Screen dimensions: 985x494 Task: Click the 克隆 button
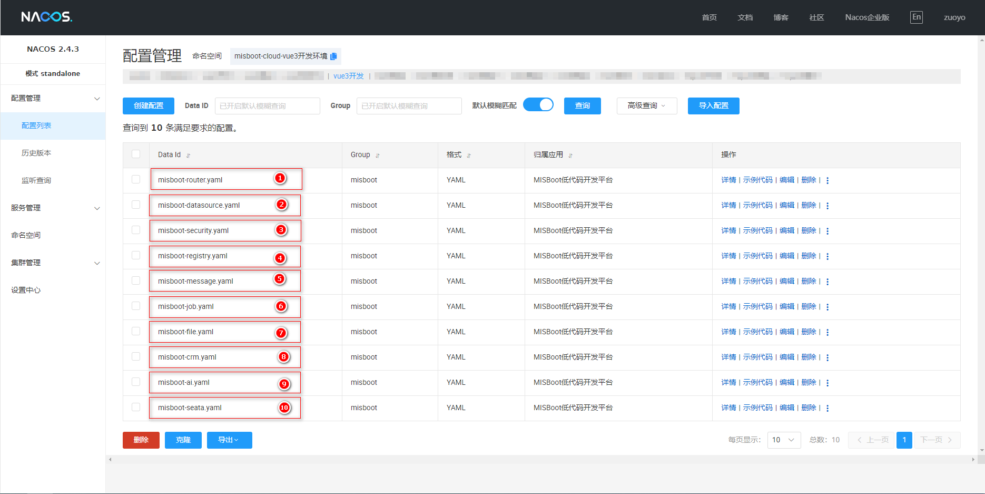[x=183, y=440]
